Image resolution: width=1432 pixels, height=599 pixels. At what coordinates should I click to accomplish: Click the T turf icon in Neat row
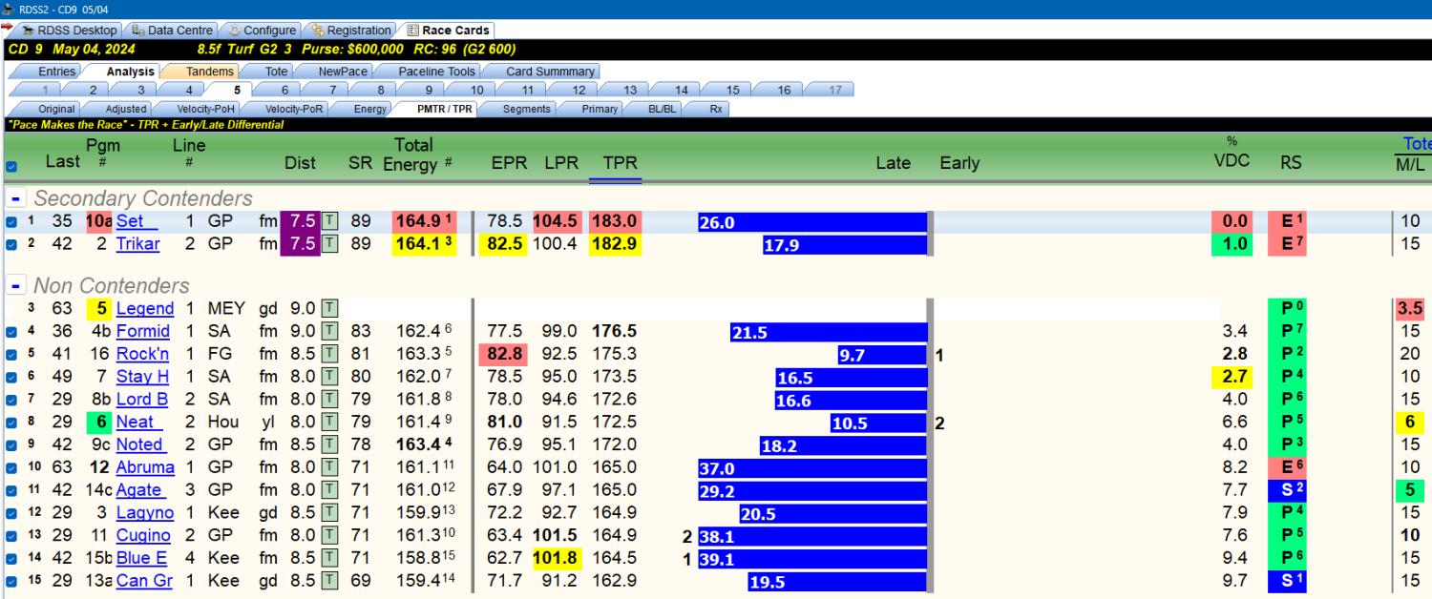(329, 422)
